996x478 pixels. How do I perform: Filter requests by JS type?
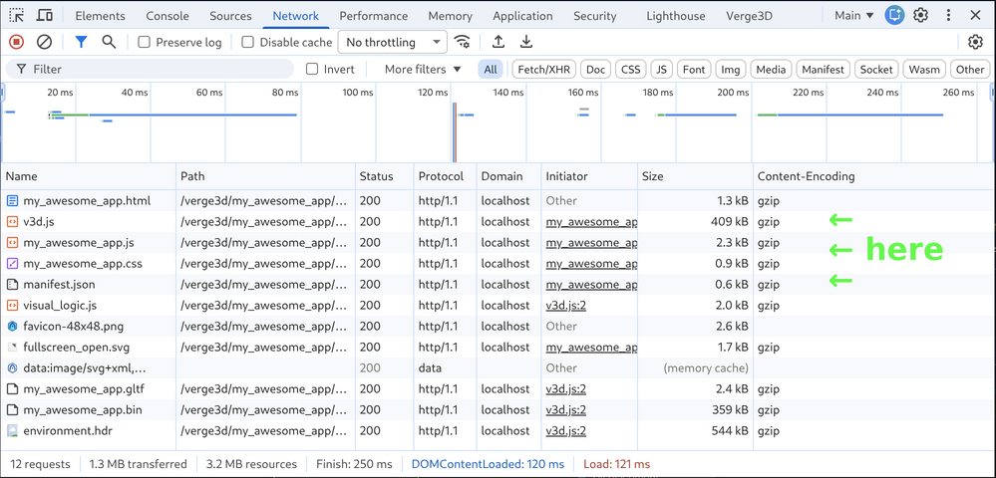tap(662, 69)
